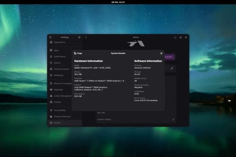Select the AerynOS 2026.02 OS name
This screenshot has width=236, height=157.
click(x=142, y=68)
